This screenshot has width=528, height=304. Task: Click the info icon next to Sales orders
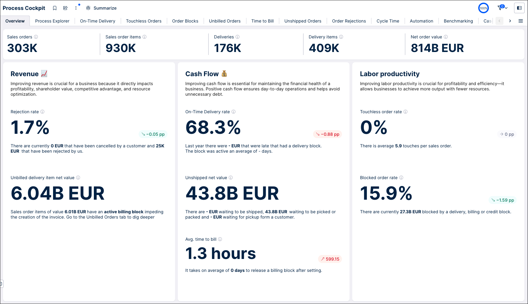tap(36, 37)
